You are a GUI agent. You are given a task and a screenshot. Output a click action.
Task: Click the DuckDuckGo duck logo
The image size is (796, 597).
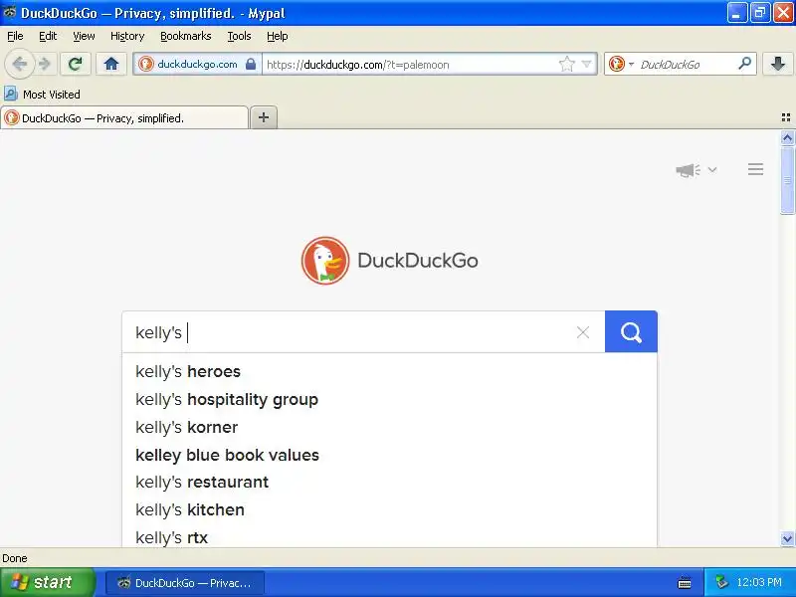point(325,261)
